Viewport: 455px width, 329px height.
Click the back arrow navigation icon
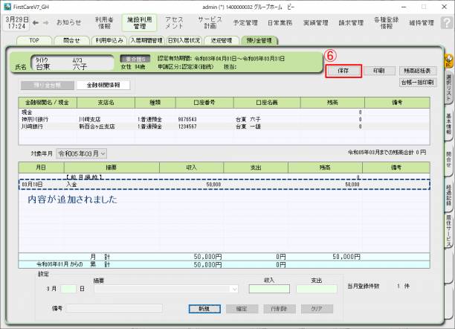(x=36, y=22)
